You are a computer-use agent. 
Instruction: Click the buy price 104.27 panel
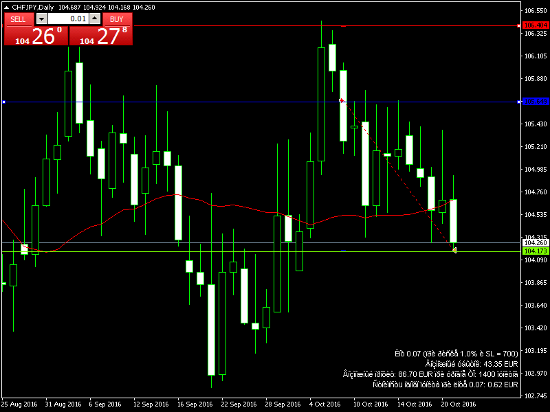pyautogui.click(x=101, y=36)
